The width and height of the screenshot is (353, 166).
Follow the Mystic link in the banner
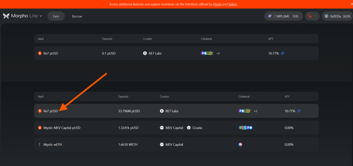(217, 4)
